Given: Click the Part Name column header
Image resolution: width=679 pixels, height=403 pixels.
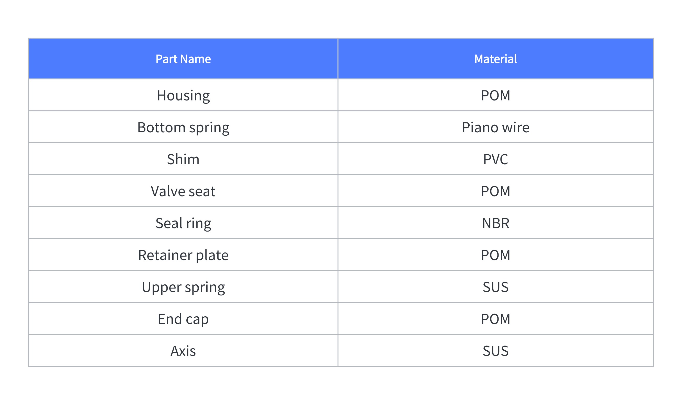Looking at the screenshot, I should (x=183, y=59).
